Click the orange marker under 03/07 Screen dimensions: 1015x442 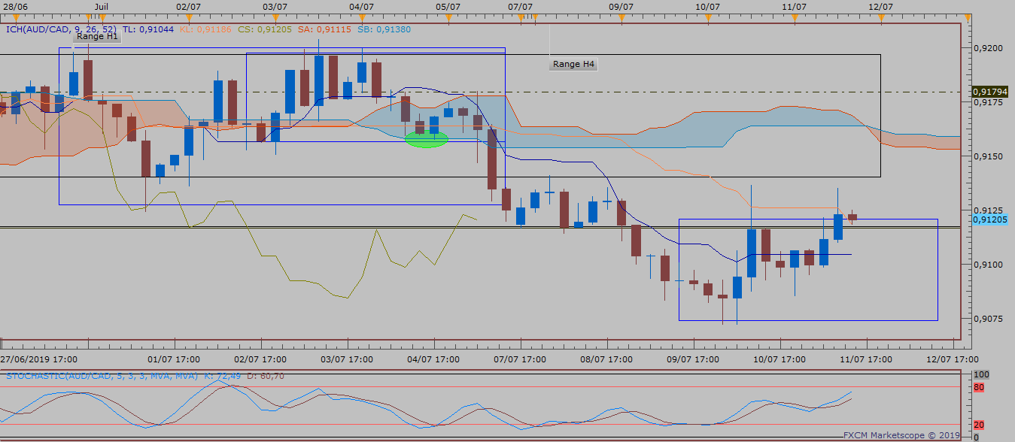275,17
